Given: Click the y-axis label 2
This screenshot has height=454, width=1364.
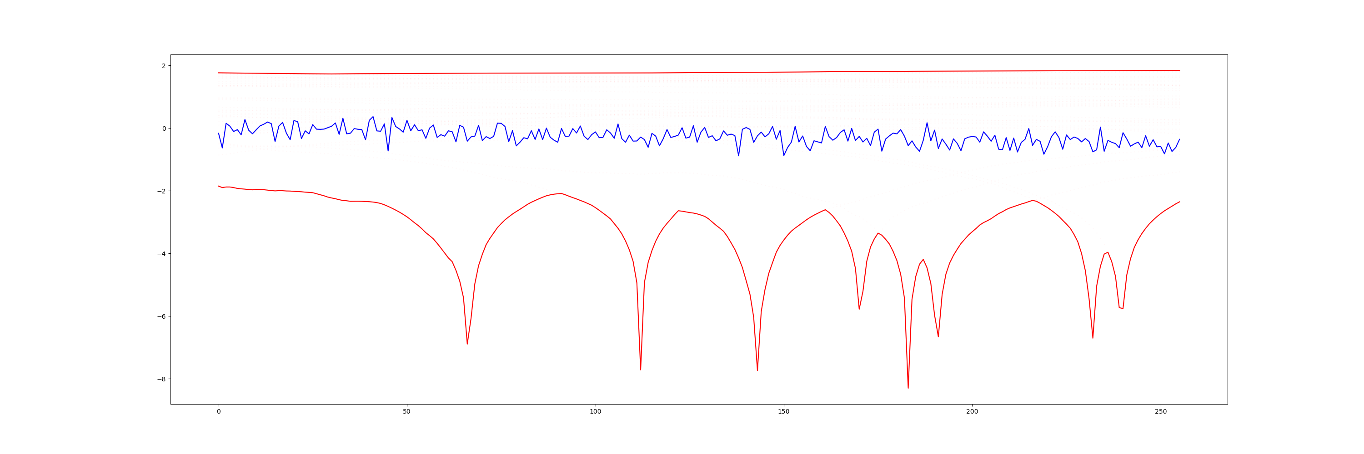Looking at the screenshot, I should tap(164, 65).
